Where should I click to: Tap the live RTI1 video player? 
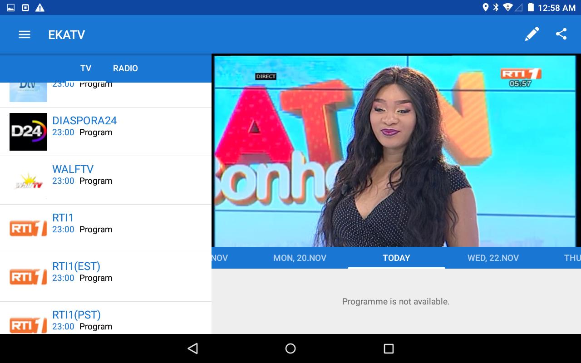coord(396,151)
